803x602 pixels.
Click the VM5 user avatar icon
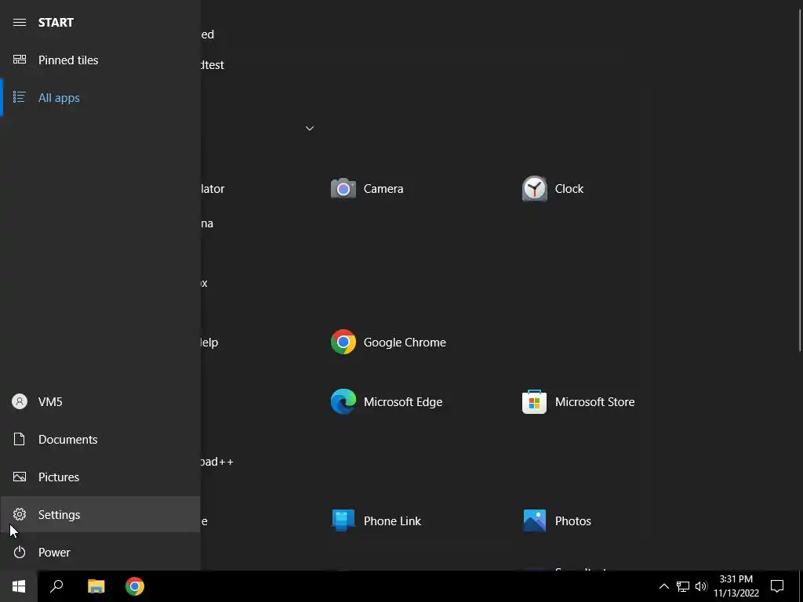pyautogui.click(x=20, y=401)
